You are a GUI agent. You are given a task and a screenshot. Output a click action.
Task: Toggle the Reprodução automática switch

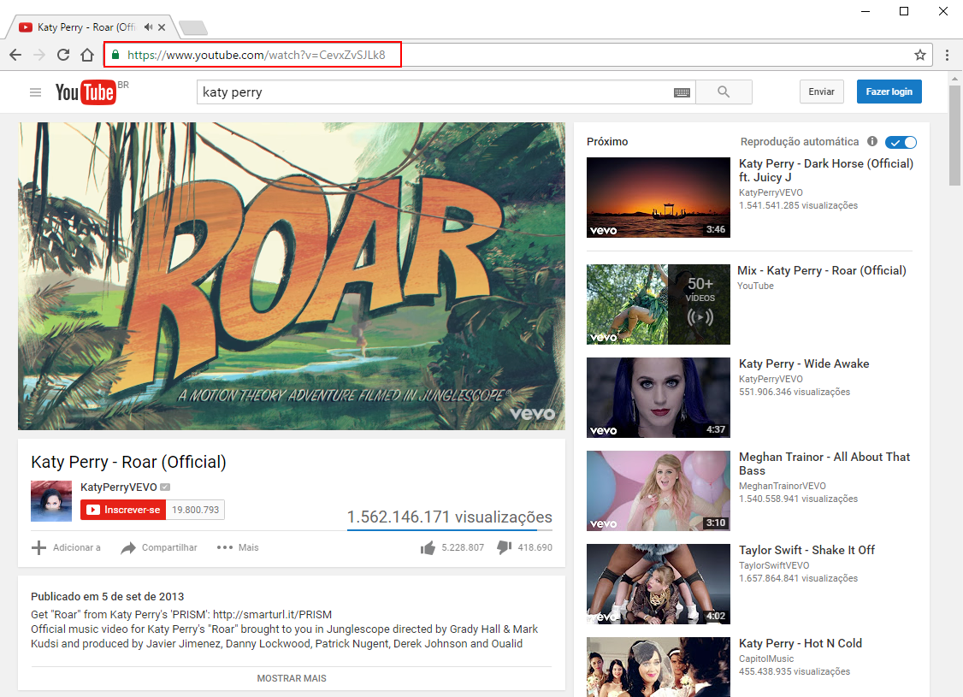(x=901, y=143)
